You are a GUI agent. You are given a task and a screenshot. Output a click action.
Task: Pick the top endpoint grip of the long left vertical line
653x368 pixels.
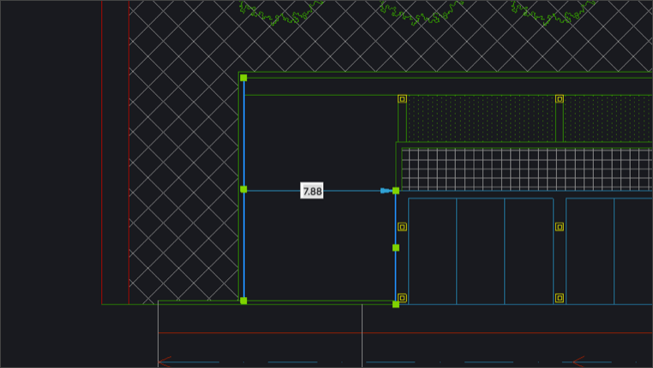[x=243, y=78]
